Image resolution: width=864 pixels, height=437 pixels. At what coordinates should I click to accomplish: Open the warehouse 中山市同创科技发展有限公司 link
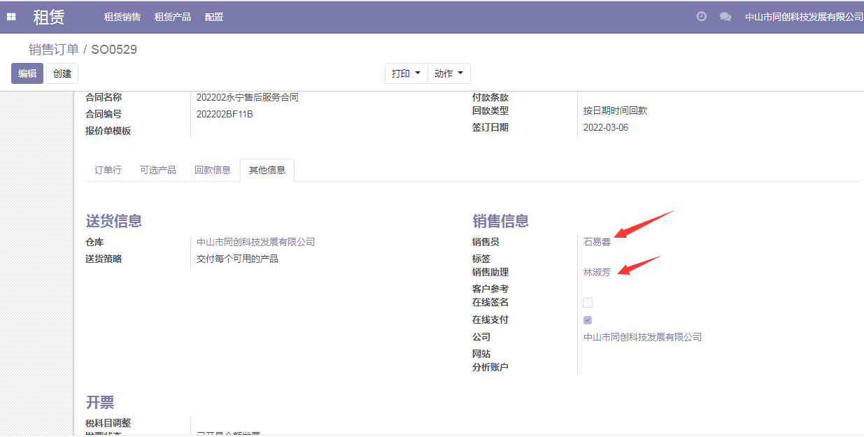[x=255, y=242]
